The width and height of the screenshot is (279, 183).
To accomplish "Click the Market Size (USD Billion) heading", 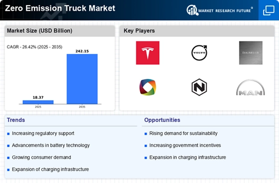I will (39, 30).
